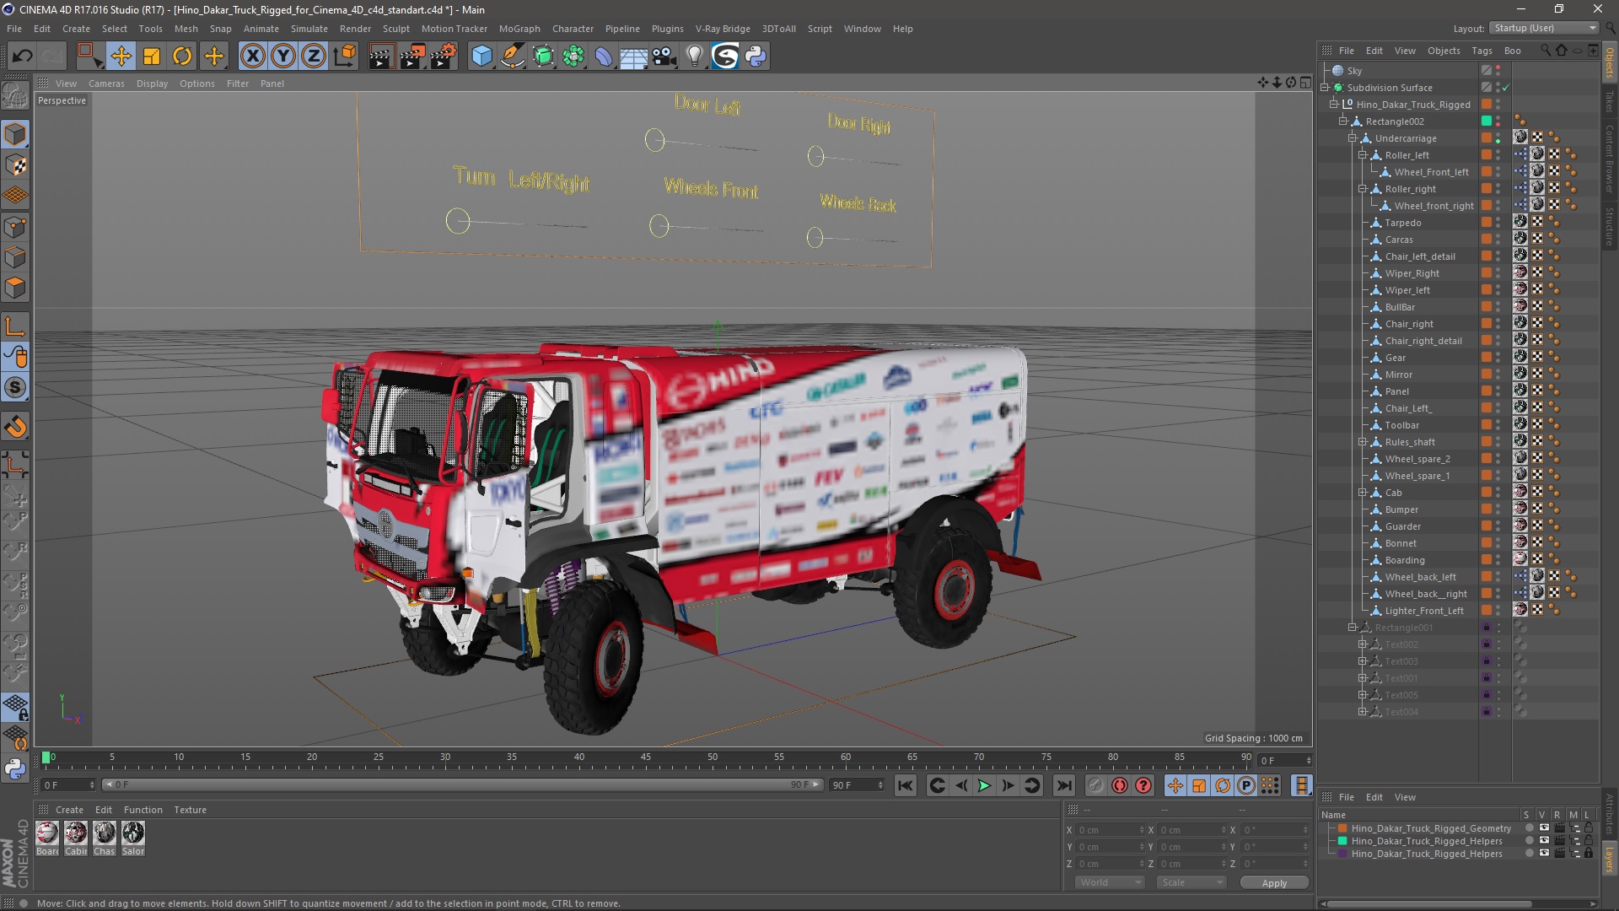Expand the Rules_shaft tree node
Viewport: 1619px width, 911px height.
point(1362,442)
